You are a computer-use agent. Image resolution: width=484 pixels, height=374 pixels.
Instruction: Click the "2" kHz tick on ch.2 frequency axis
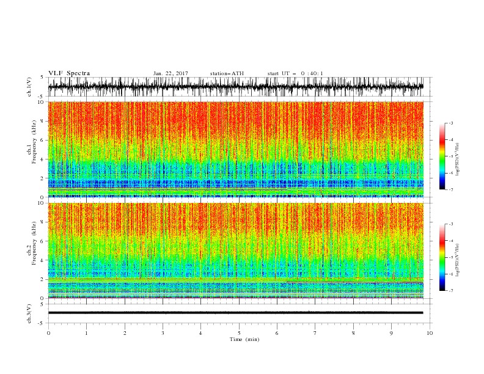tap(43, 279)
